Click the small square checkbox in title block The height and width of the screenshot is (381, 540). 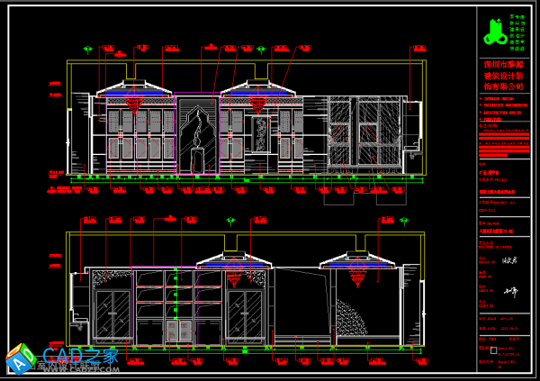[x=492, y=349]
